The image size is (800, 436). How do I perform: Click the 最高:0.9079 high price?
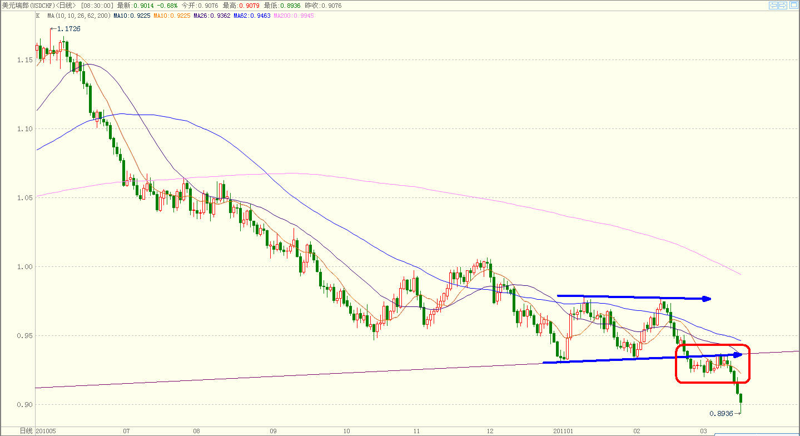click(241, 6)
